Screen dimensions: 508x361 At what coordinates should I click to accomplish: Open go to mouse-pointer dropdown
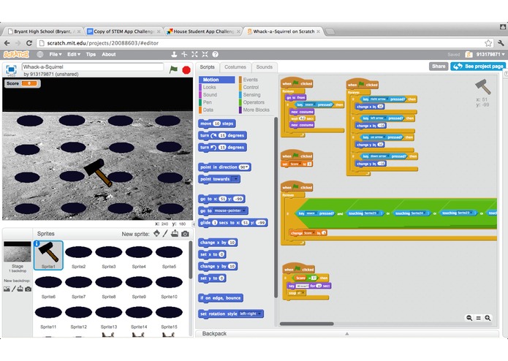tap(230, 210)
